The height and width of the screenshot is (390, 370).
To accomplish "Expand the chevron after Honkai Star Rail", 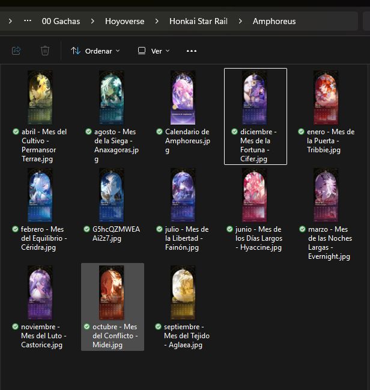I will click(240, 21).
